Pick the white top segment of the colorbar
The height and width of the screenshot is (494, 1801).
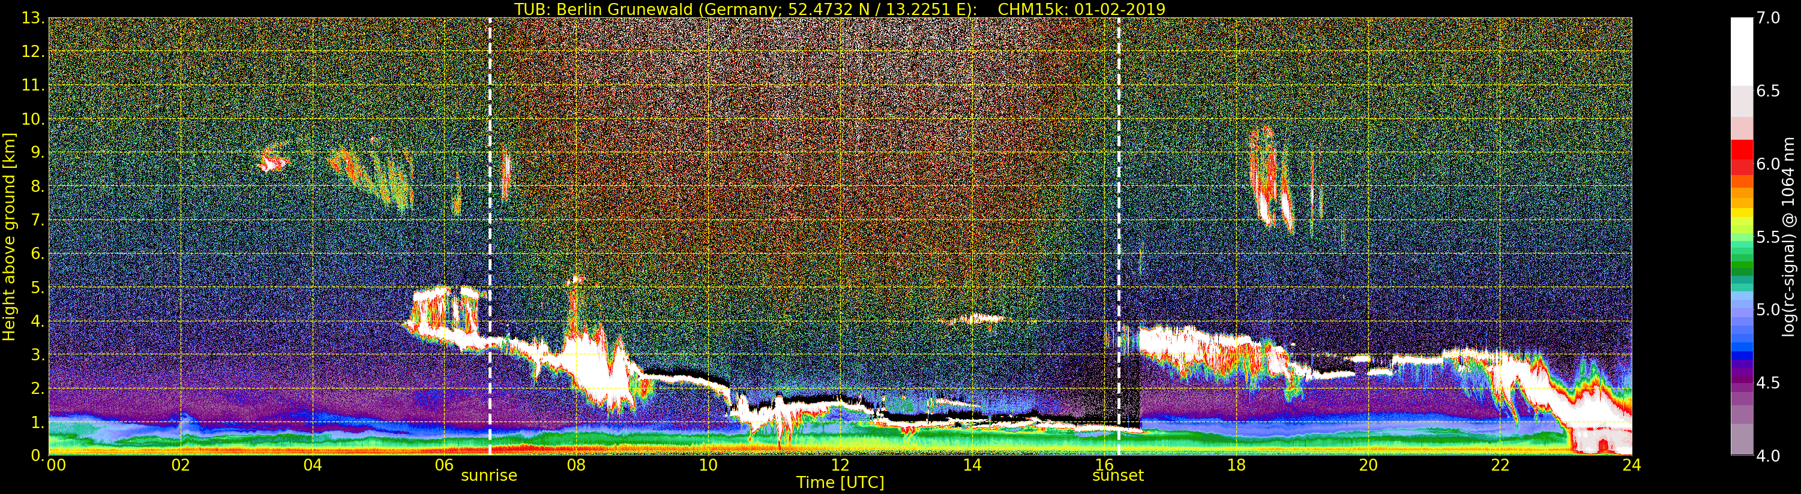(x=1742, y=52)
